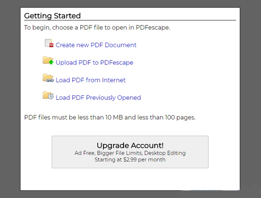261x198 pixels.
Task: Click the horizontal rule below Getting Started
Action: (130, 20)
